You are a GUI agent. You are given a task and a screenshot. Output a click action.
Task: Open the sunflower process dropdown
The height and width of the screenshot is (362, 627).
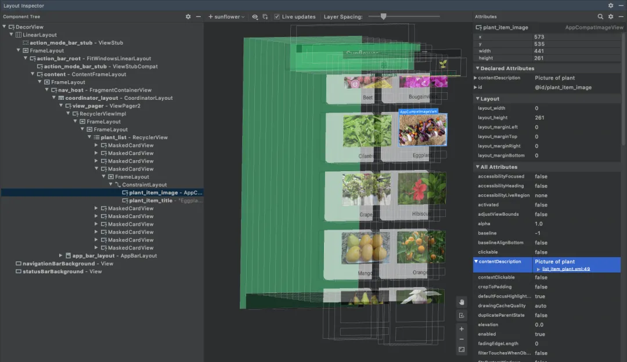click(x=226, y=17)
